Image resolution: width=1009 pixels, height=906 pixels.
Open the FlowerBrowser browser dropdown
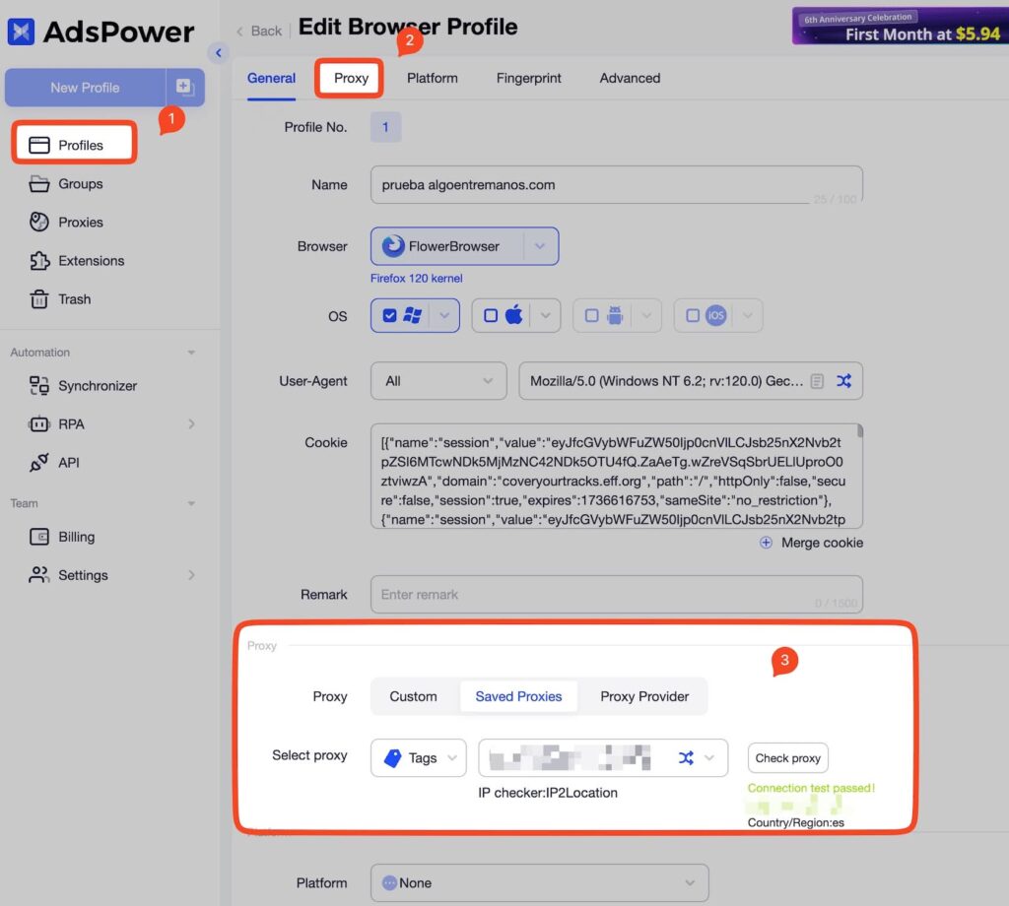(x=464, y=246)
